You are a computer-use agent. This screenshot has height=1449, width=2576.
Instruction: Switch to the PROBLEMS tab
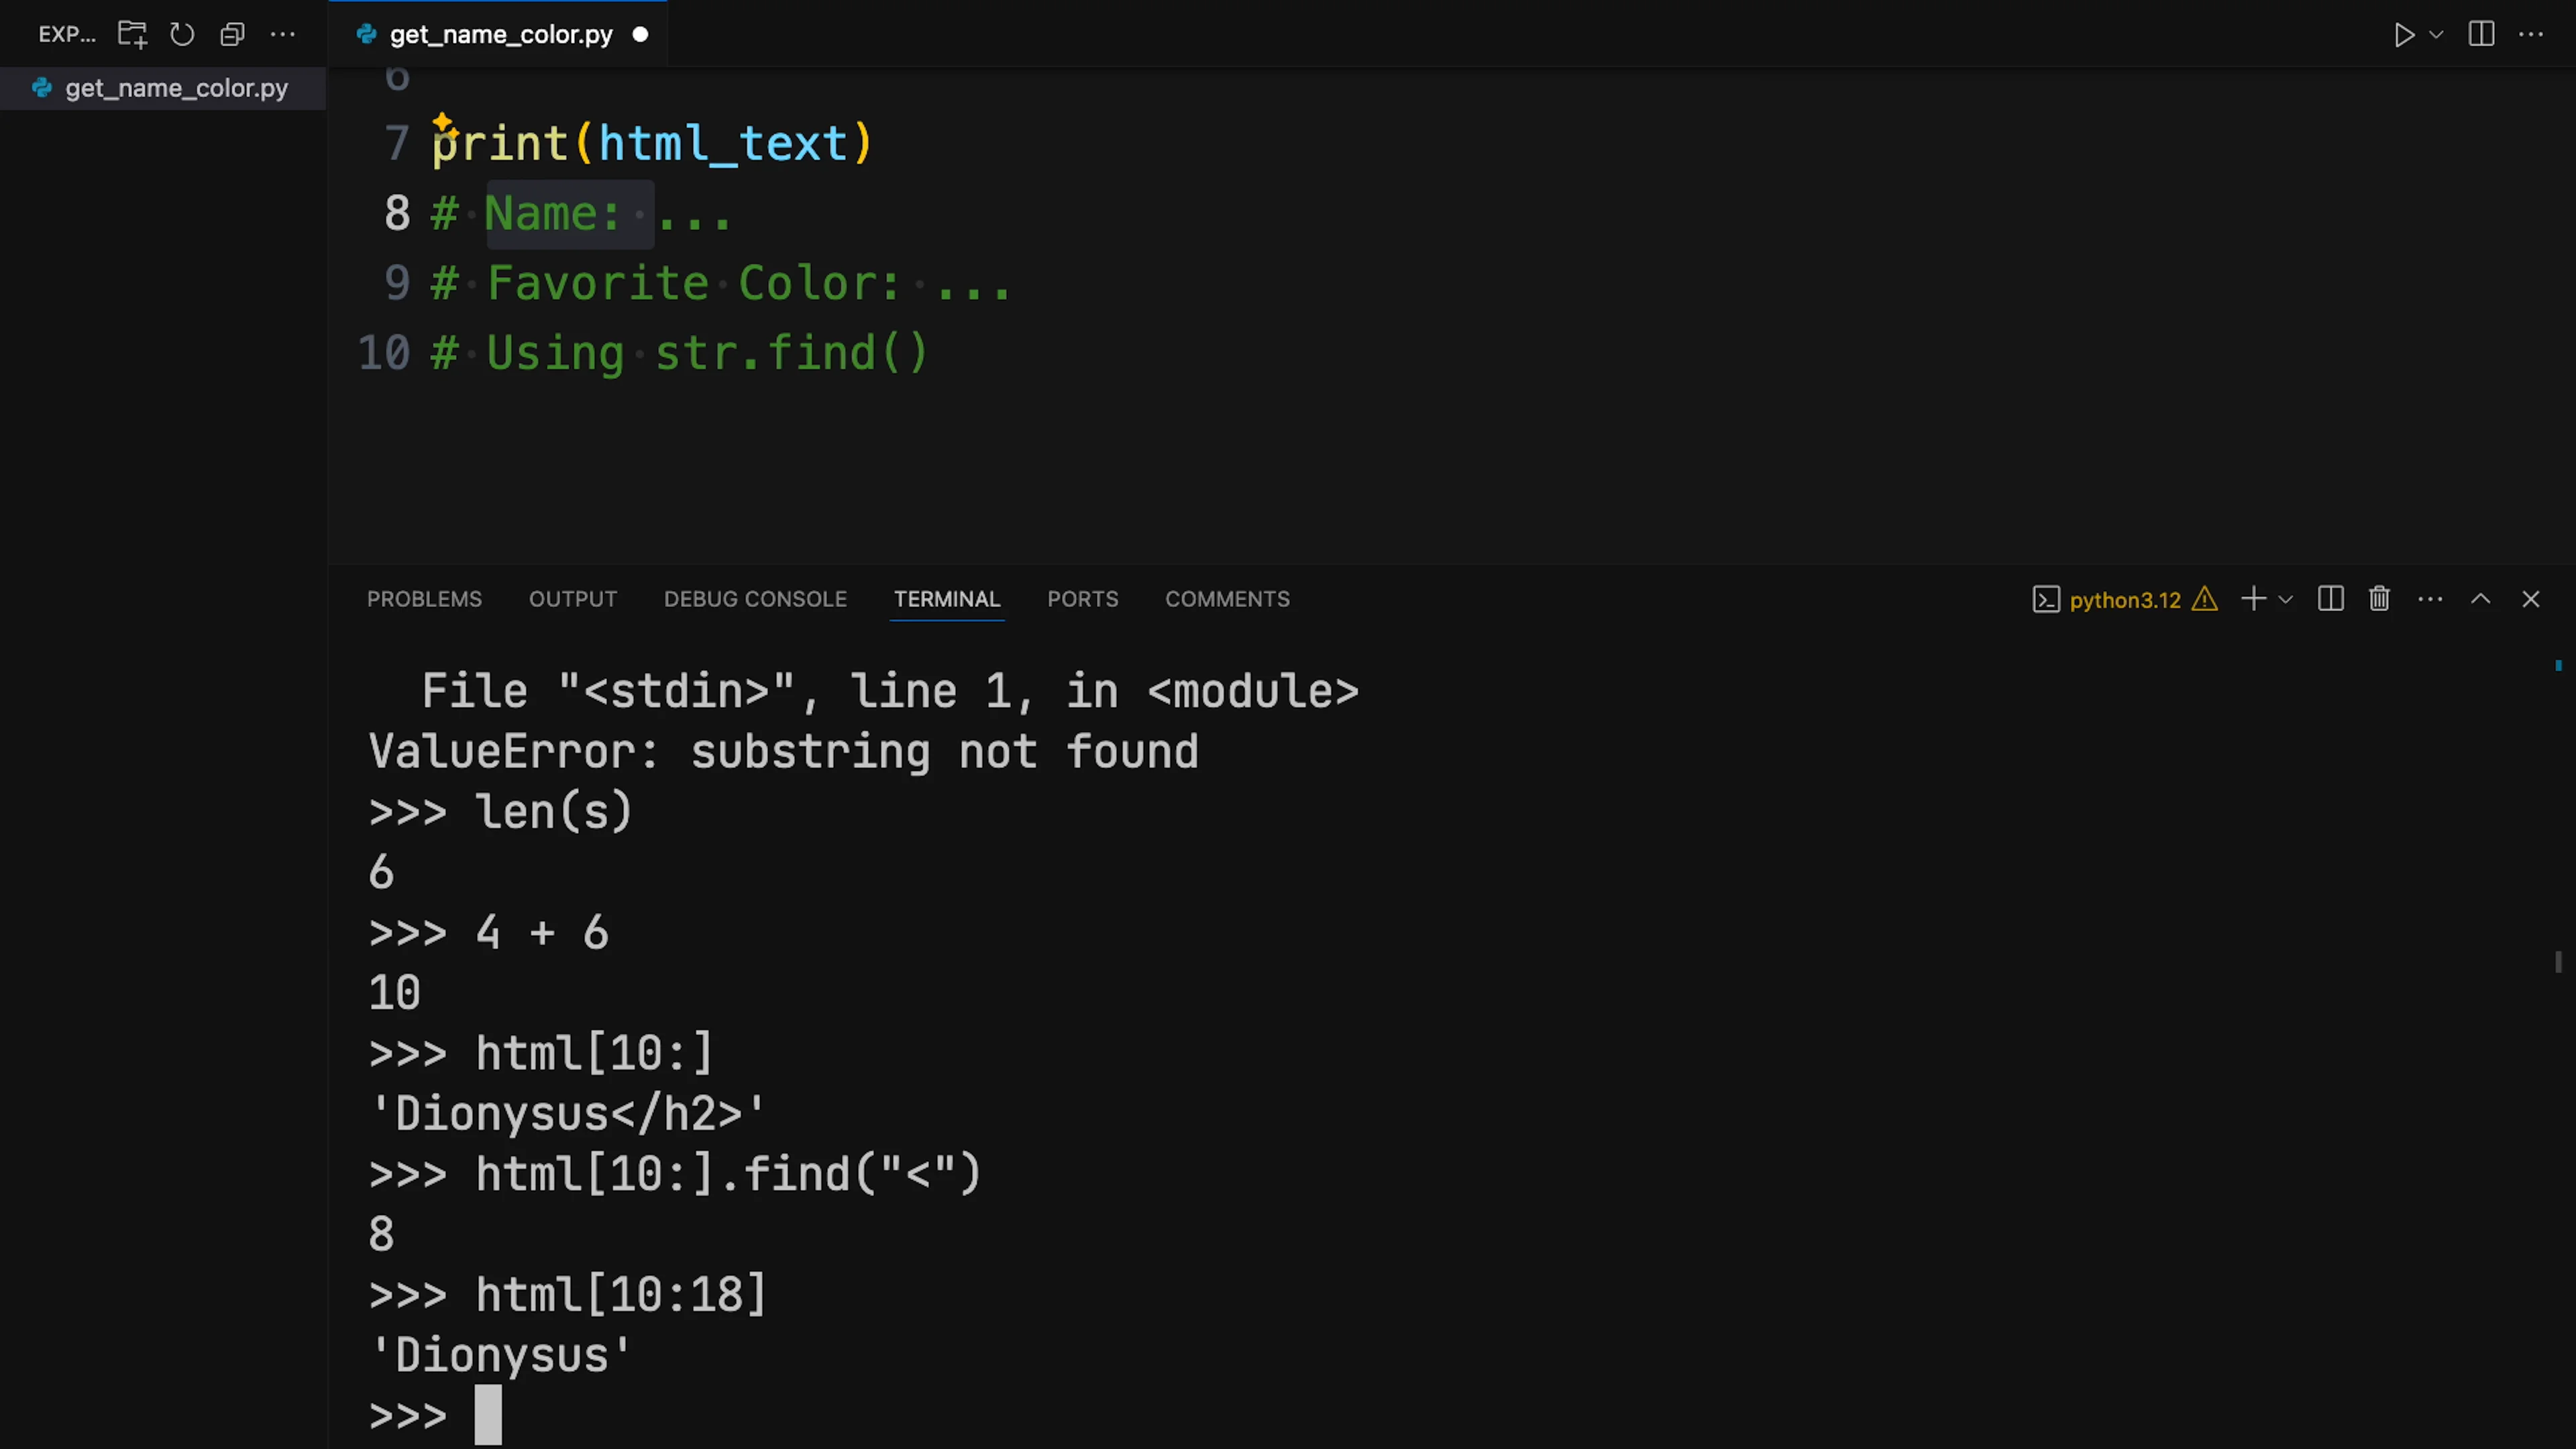[424, 599]
